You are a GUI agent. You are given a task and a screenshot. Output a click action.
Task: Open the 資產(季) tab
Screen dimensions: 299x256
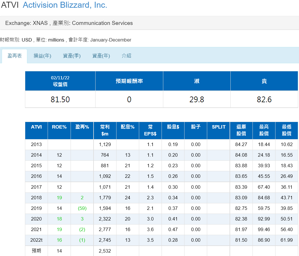point(72,56)
